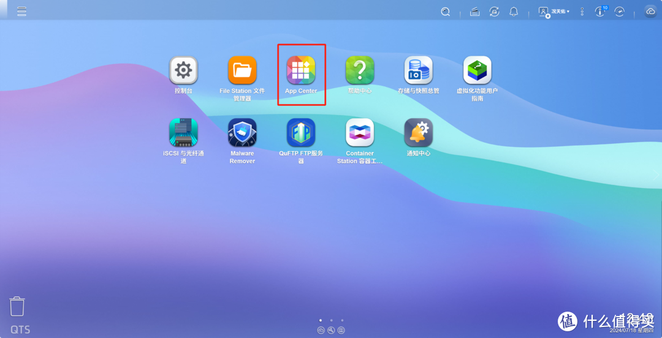This screenshot has height=338, width=662.
Task: Open event notifications bell
Action: (x=514, y=12)
